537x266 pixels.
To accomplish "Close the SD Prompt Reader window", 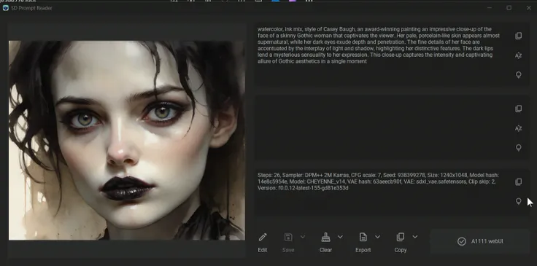I will (x=528, y=8).
